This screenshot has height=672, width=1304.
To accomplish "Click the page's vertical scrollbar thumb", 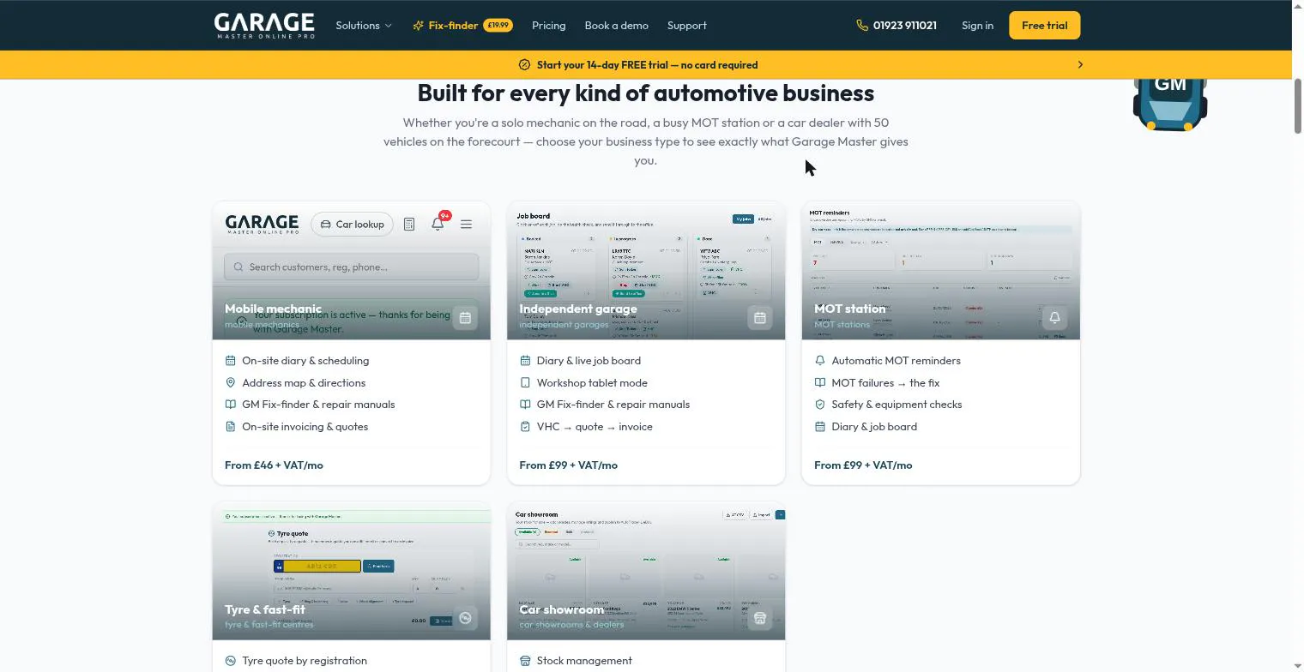I will pos(1298,106).
